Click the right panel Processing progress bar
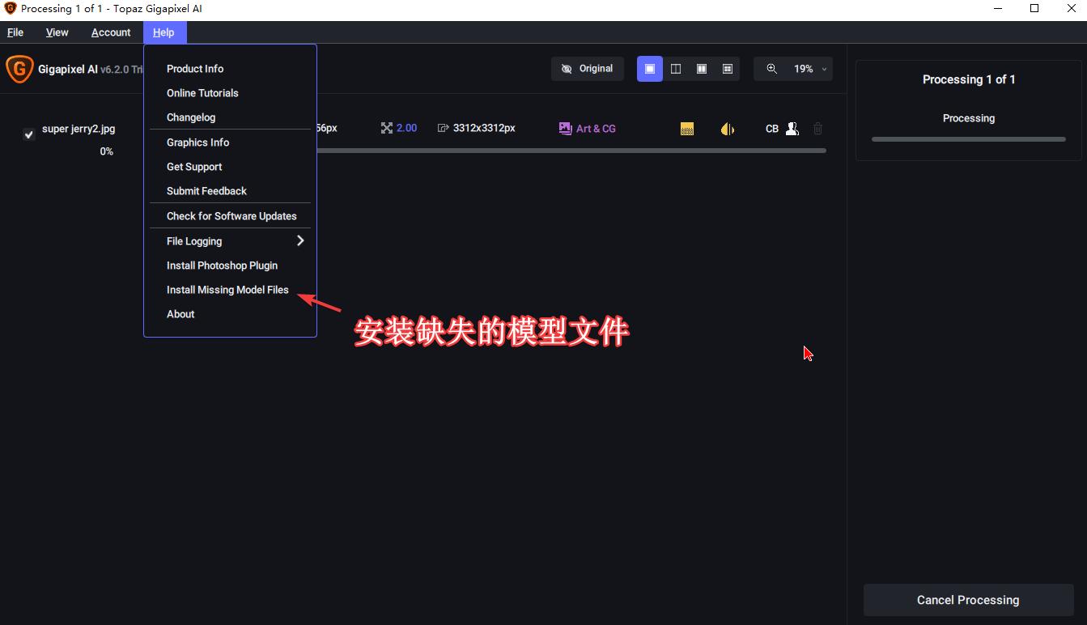Viewport: 1087px width, 625px height. tap(969, 139)
